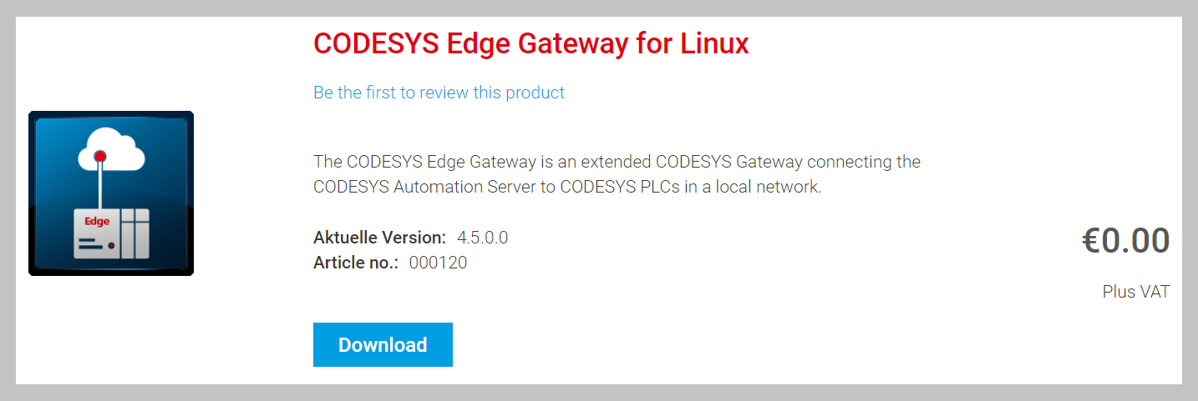Click the words 'CODESYS Automation Server' in description
Viewport: 1198px width, 401px height.
(424, 187)
